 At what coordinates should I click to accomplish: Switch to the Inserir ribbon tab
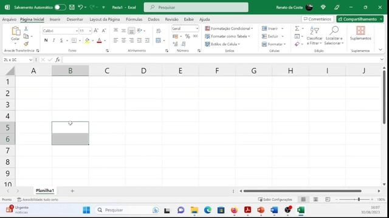[x=55, y=19]
